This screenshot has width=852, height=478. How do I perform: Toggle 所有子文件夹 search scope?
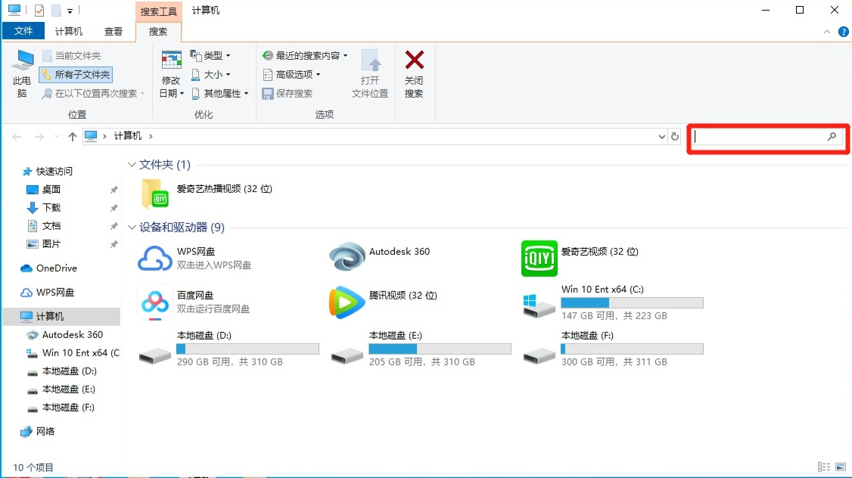point(76,74)
